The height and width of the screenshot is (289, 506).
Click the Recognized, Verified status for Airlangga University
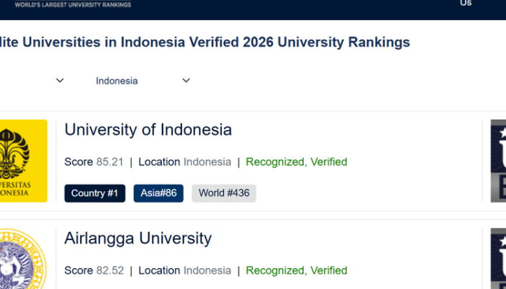pos(296,271)
